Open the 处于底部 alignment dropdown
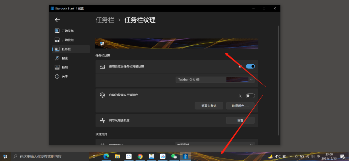Image resolution: width=349 pixels, height=161 pixels. click(x=215, y=144)
